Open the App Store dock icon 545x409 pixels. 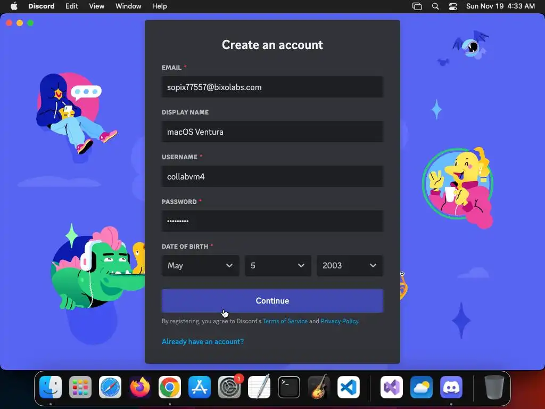coord(200,387)
